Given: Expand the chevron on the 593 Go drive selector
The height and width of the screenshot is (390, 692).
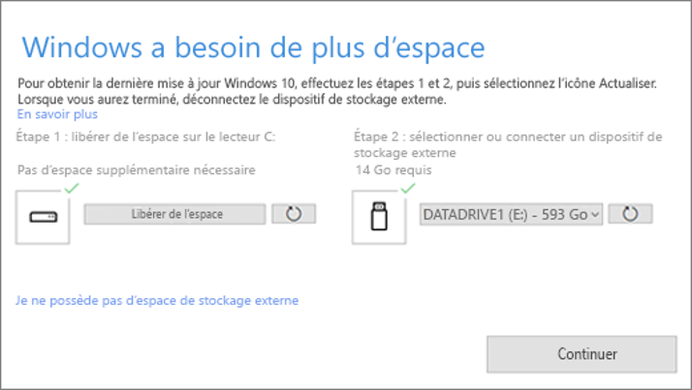Looking at the screenshot, I should click(595, 215).
